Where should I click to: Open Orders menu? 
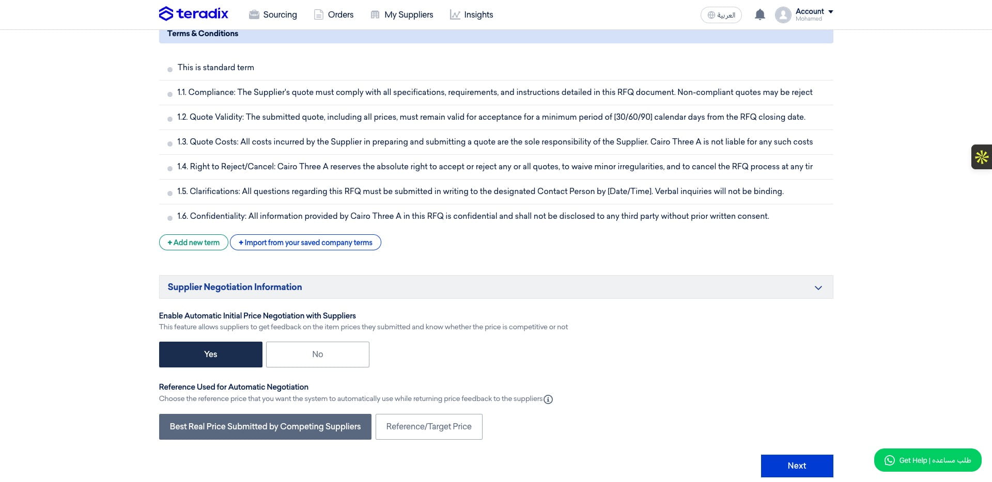click(x=334, y=14)
